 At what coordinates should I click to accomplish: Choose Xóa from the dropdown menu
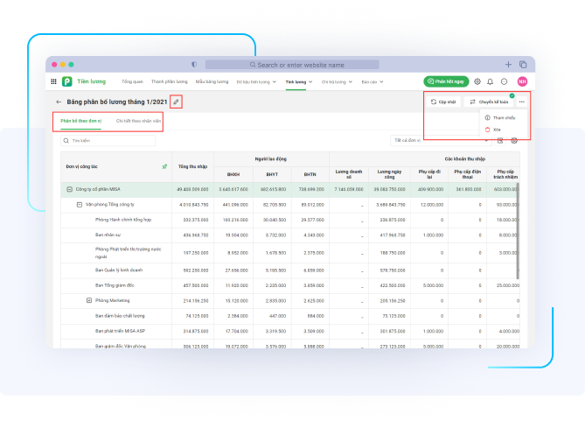497,129
